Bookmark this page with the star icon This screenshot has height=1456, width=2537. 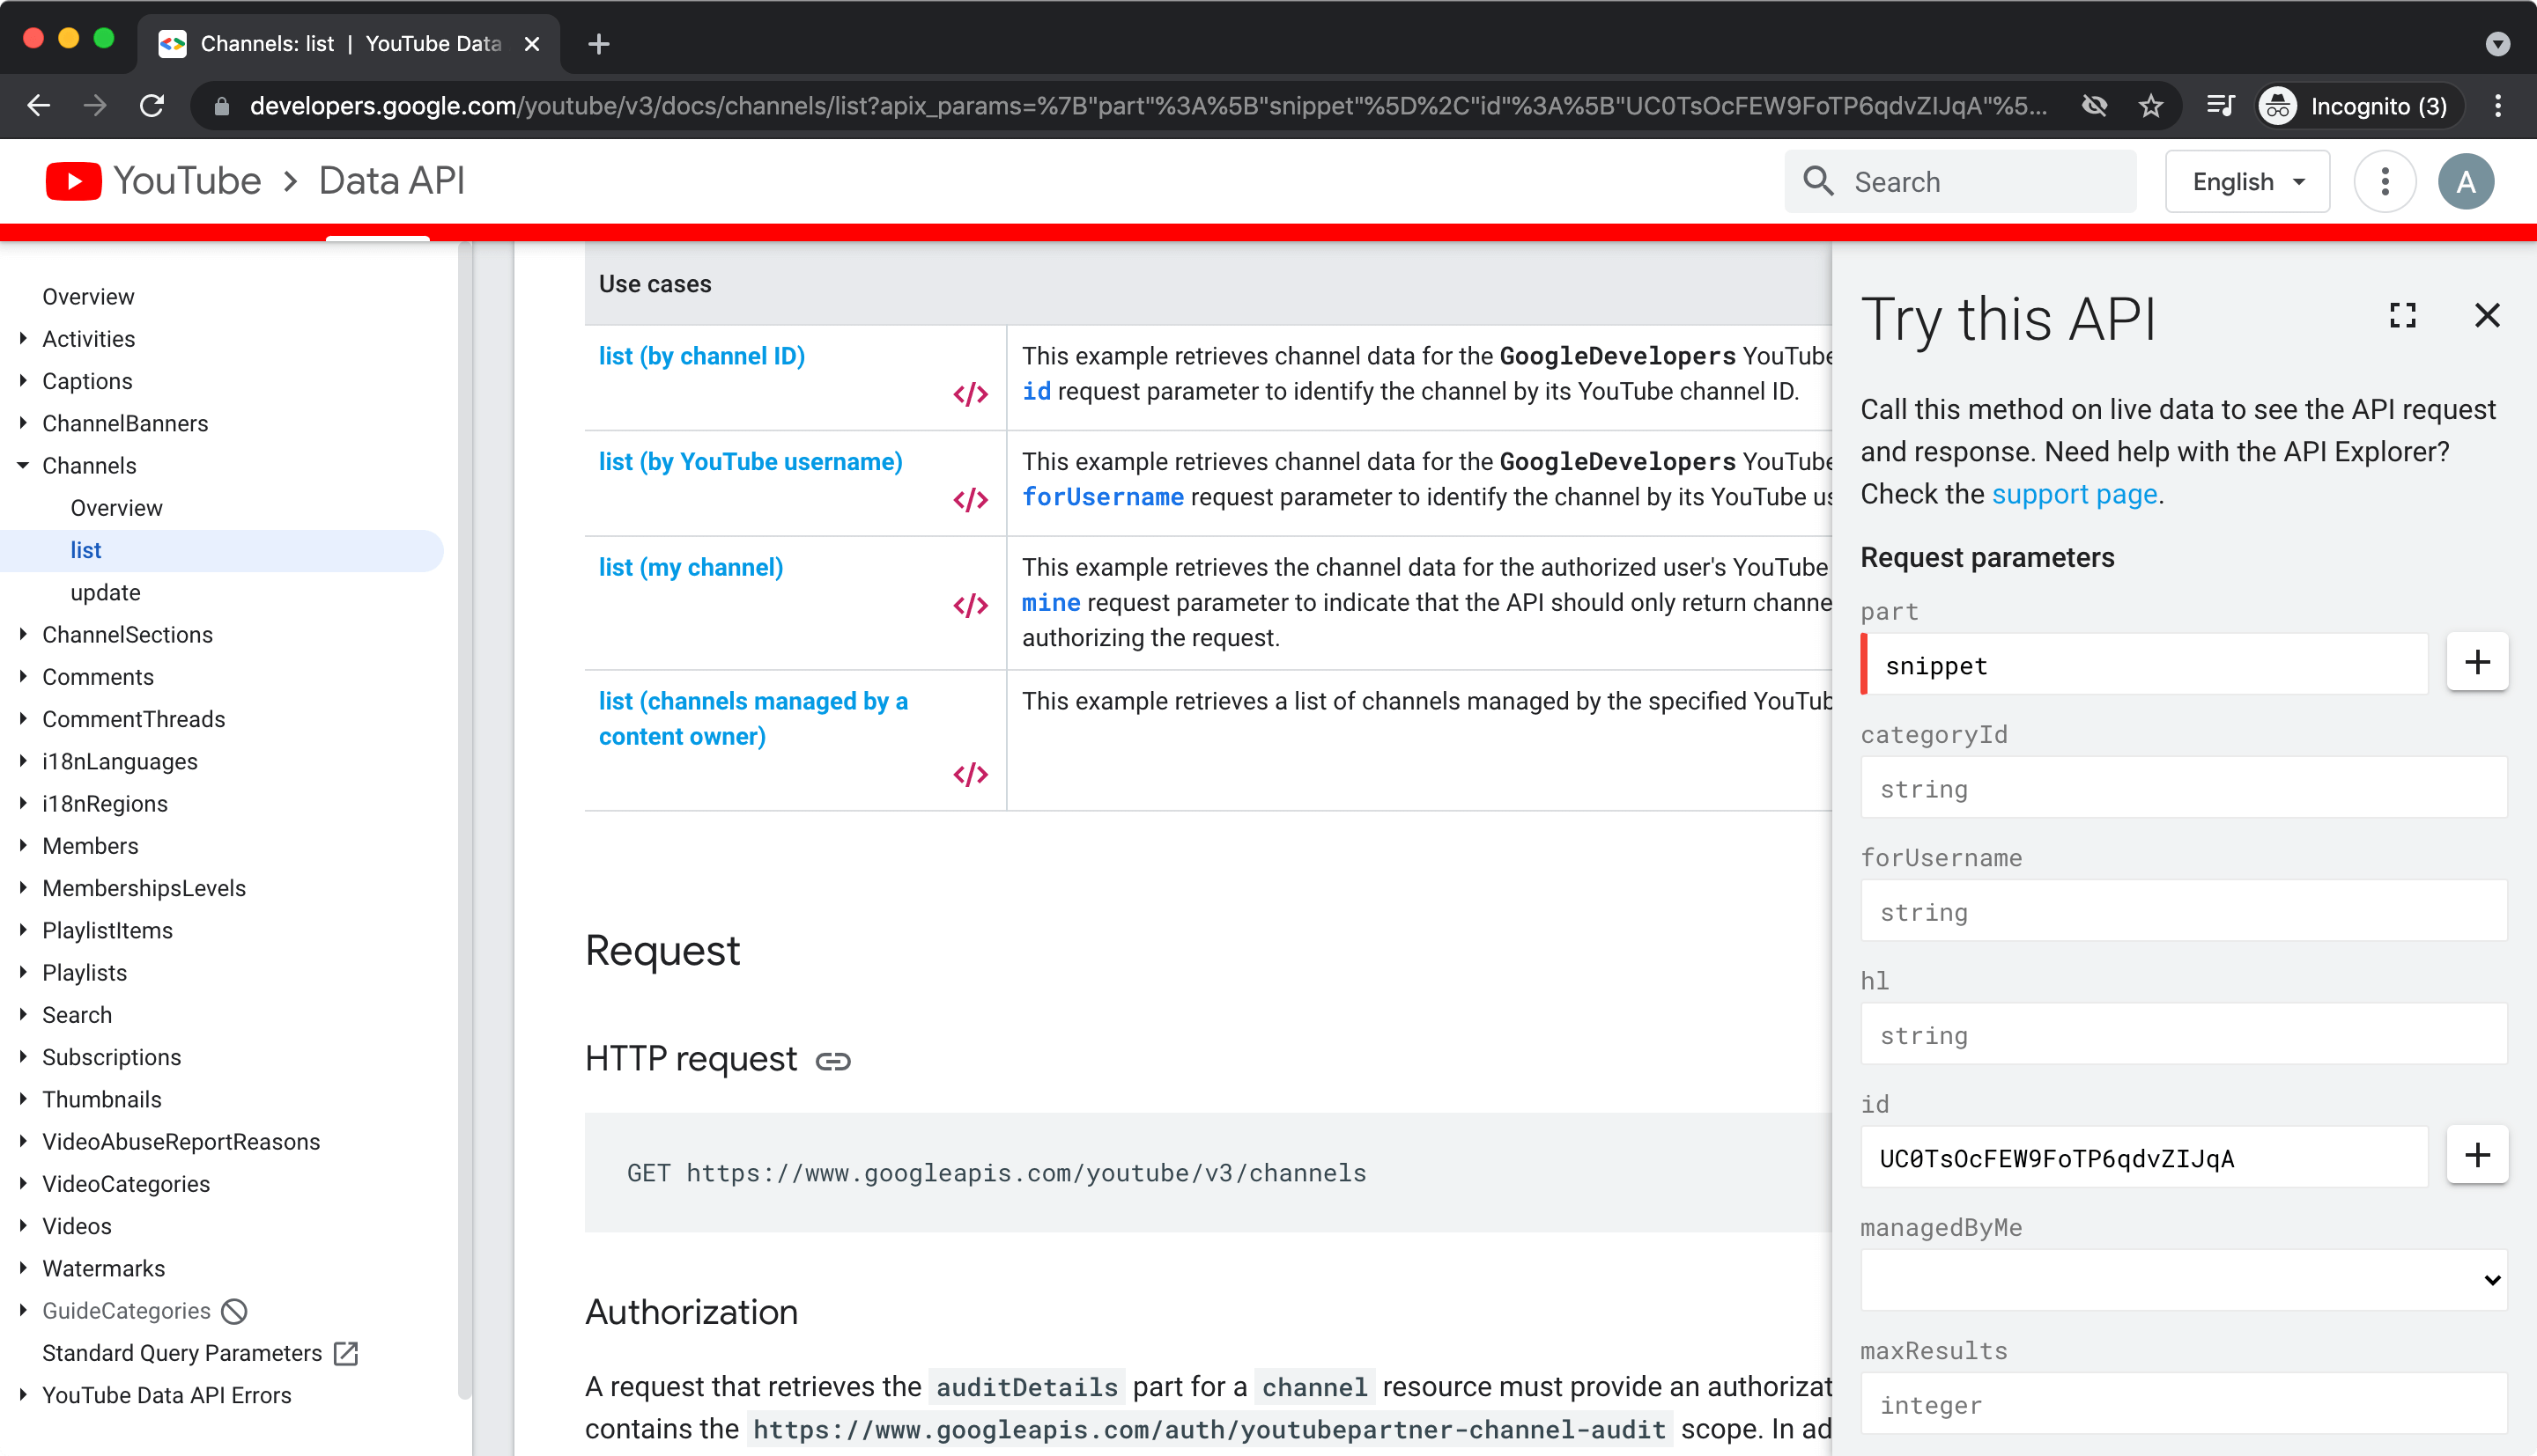[x=2151, y=106]
